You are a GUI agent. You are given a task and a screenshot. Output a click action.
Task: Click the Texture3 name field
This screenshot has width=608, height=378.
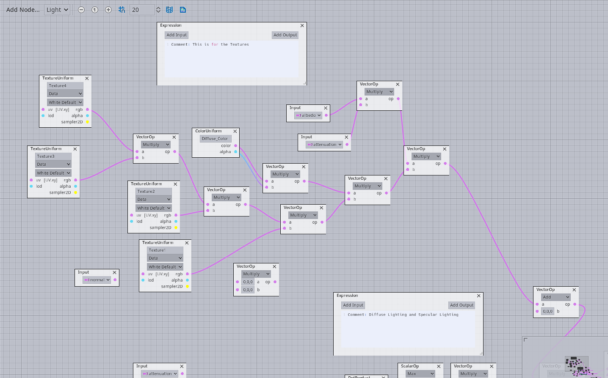pyautogui.click(x=53, y=156)
